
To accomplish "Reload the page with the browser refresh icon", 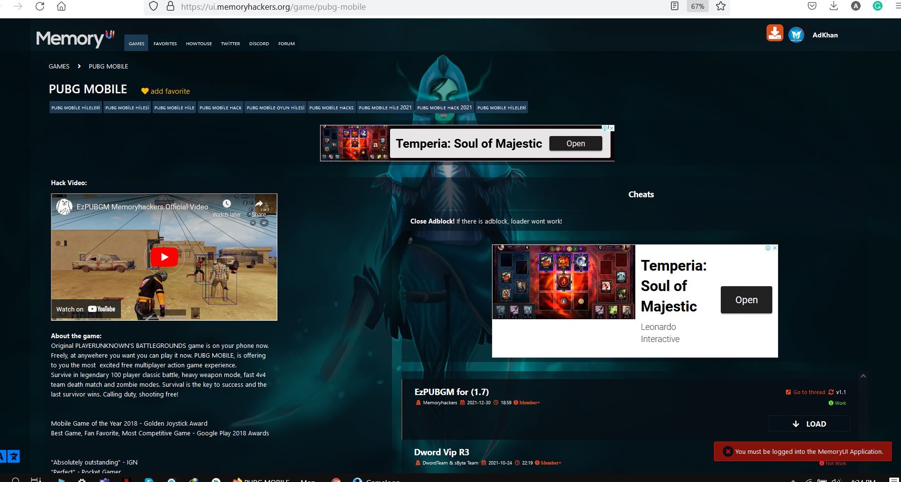I will point(40,6).
